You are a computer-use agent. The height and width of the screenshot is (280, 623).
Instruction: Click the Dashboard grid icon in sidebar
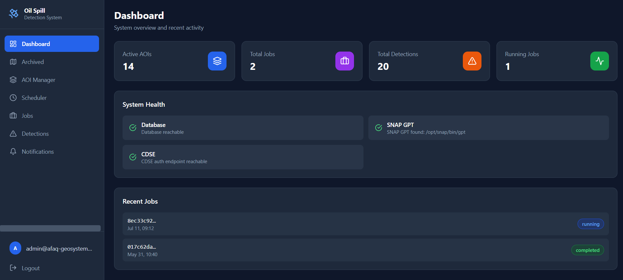click(x=13, y=44)
